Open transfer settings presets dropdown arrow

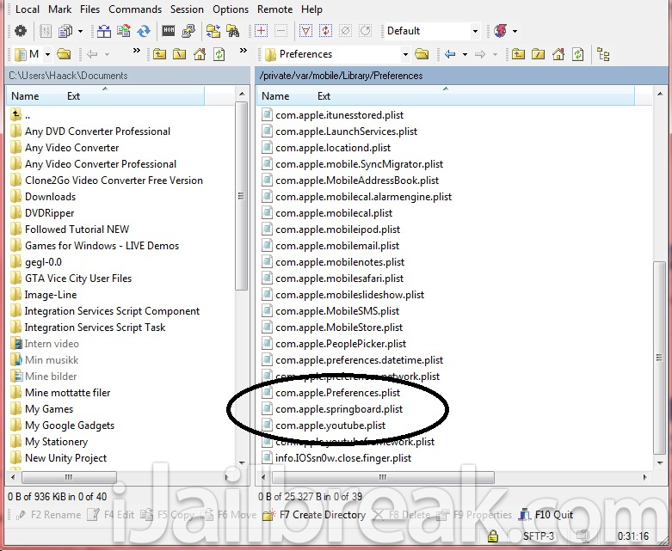point(80,31)
